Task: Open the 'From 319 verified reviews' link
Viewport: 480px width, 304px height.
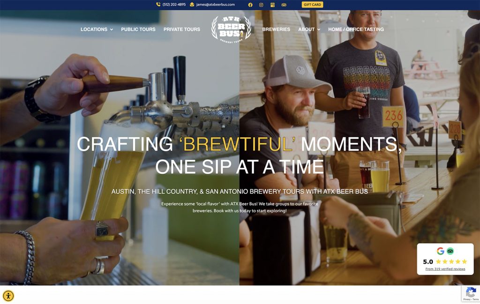Action: pyautogui.click(x=445, y=269)
